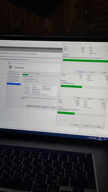Image resolution: width=108 pixels, height=192 pixels.
Task: Click the volume speaker tray icon
Action: point(92,138)
